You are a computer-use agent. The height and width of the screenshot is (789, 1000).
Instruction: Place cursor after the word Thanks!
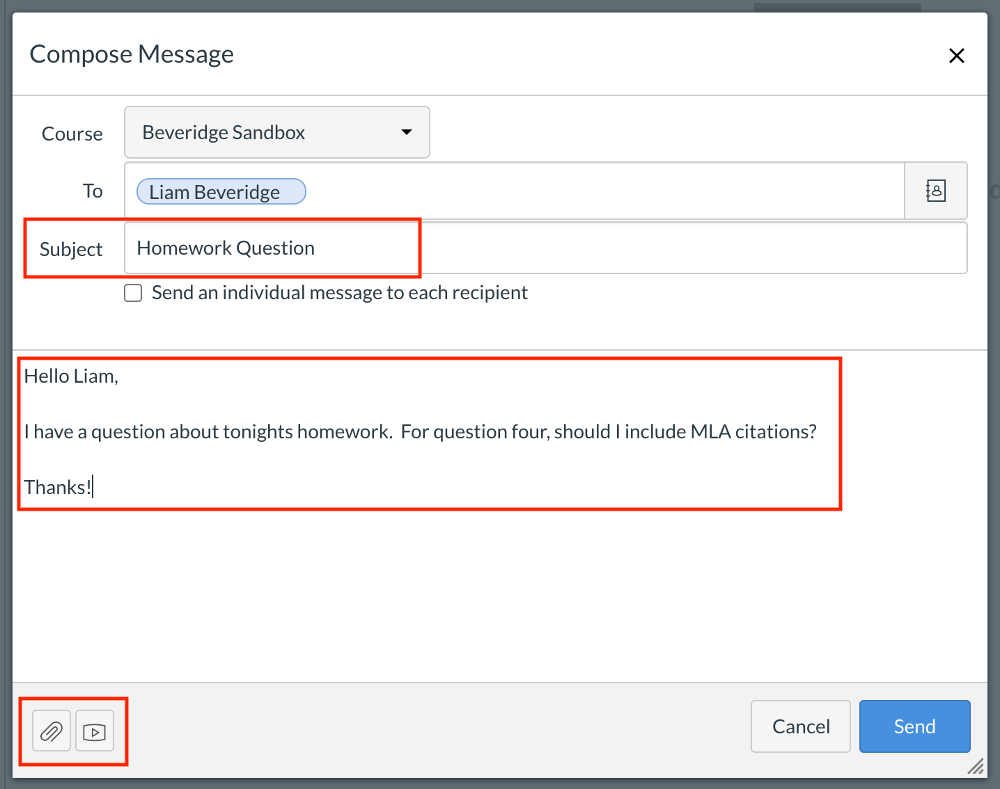point(93,487)
